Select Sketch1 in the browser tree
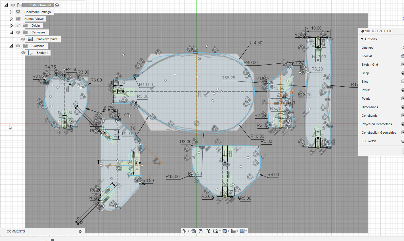This screenshot has height=241, width=404. click(42, 53)
